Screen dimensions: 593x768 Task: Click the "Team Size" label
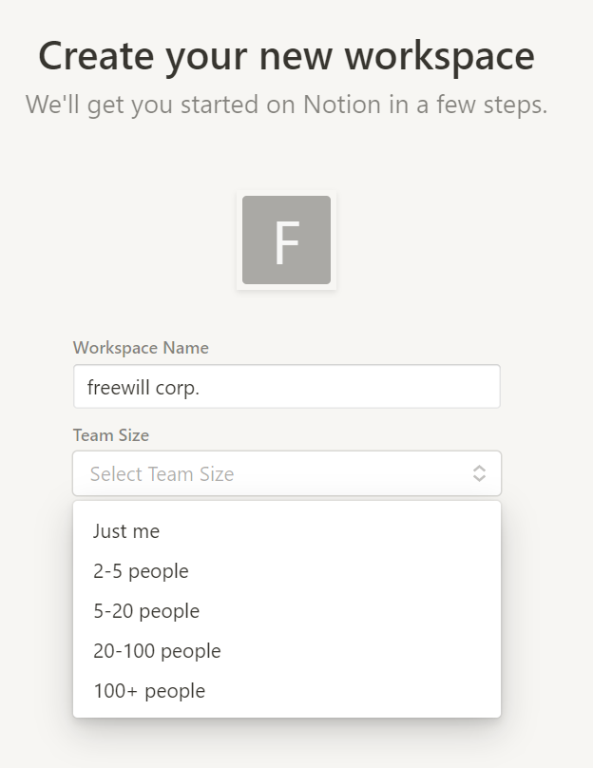pos(111,435)
